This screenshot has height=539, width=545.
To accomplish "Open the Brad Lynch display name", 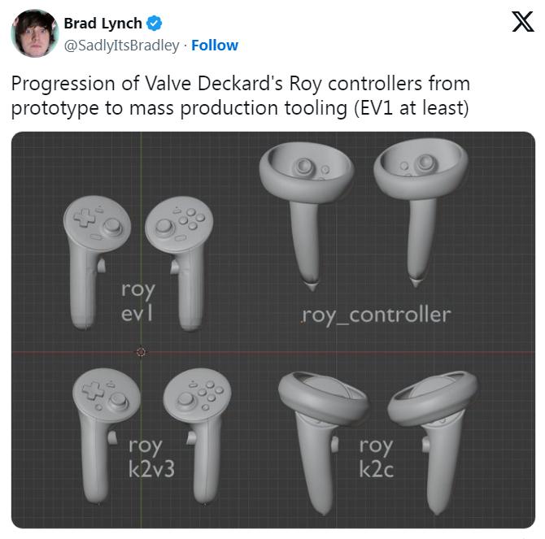I will click(x=102, y=24).
